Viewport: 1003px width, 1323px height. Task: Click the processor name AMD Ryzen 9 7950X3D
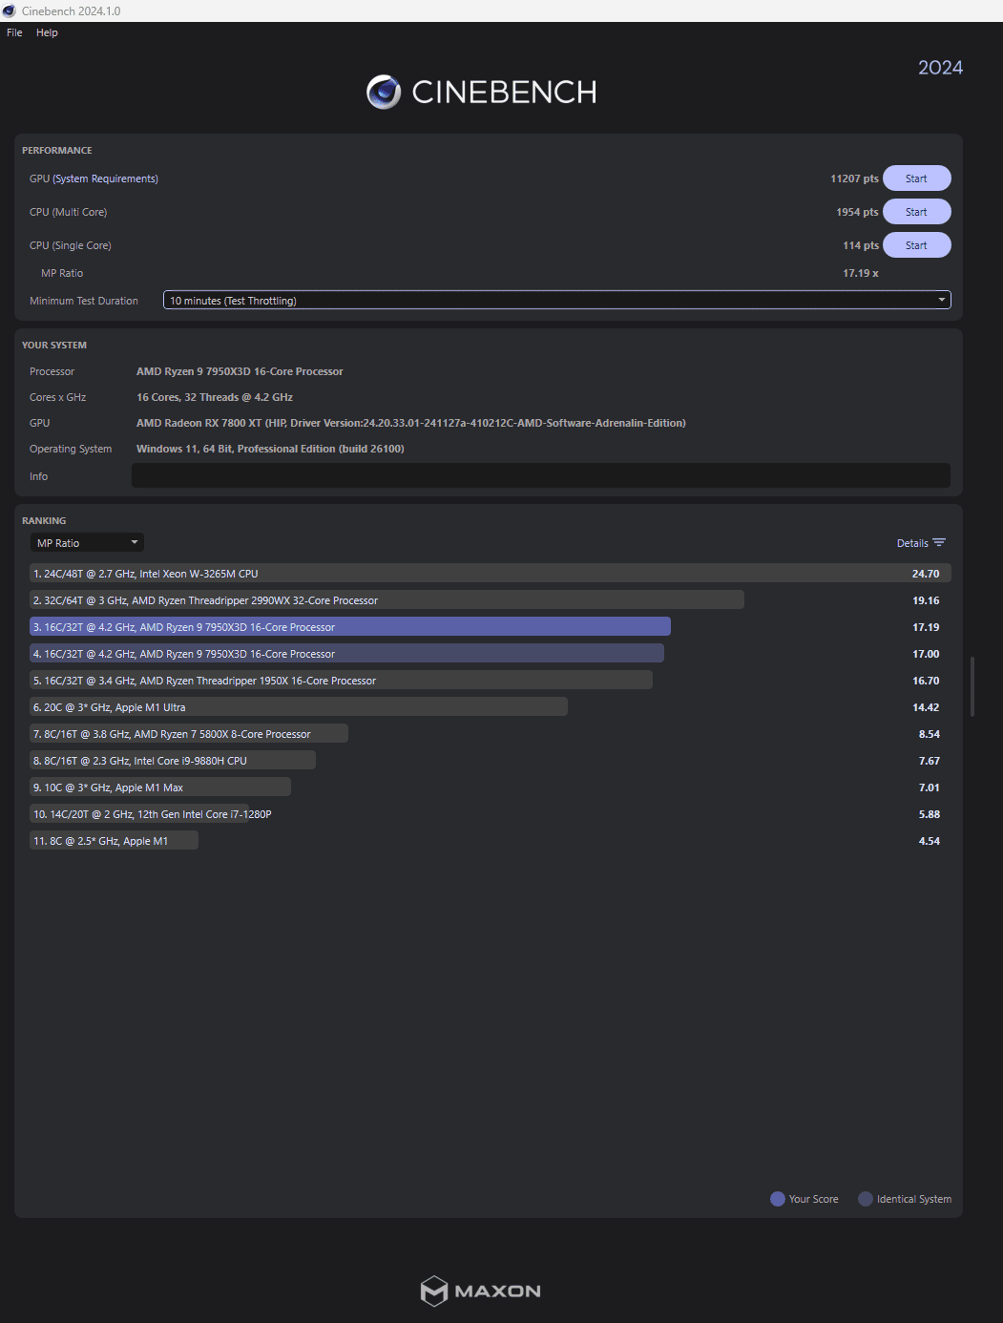(x=240, y=371)
